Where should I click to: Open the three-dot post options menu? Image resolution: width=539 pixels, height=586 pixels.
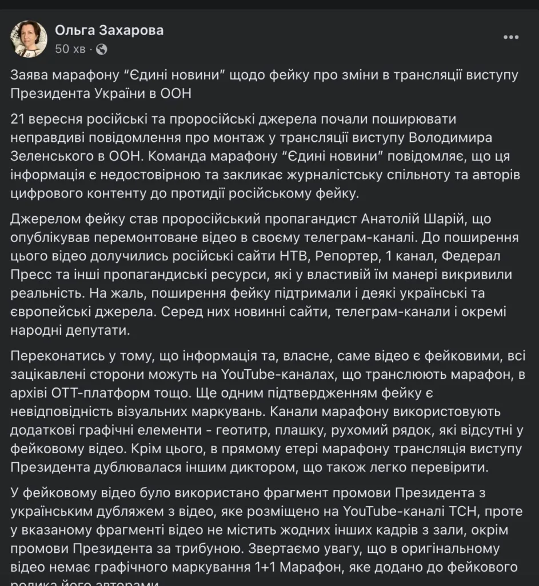[x=510, y=37]
